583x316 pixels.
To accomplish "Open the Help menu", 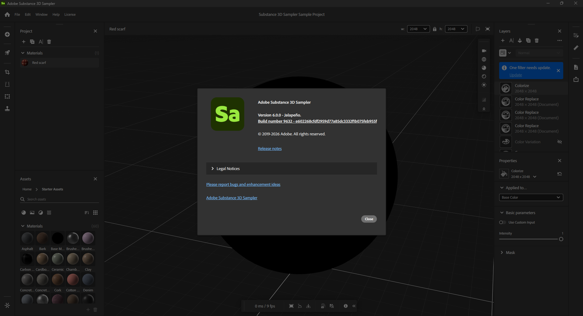I will click(x=56, y=15).
